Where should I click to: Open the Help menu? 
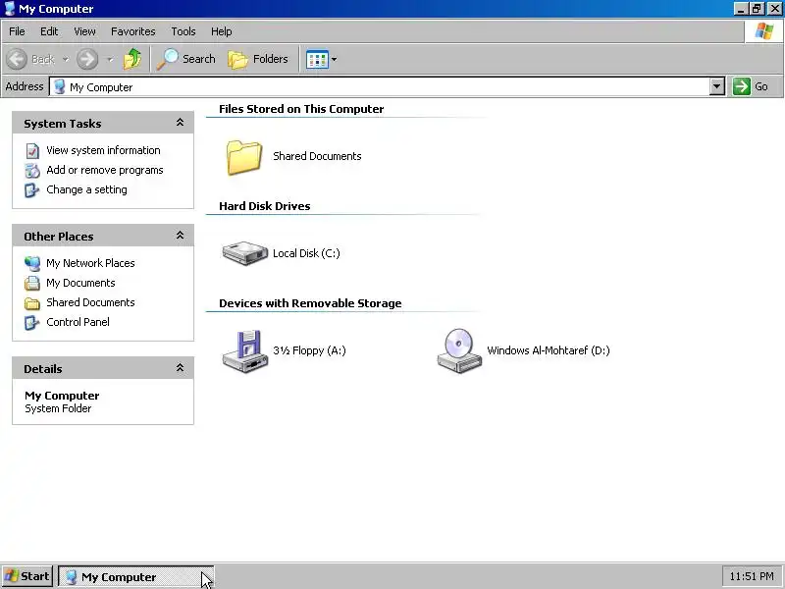coord(222,31)
